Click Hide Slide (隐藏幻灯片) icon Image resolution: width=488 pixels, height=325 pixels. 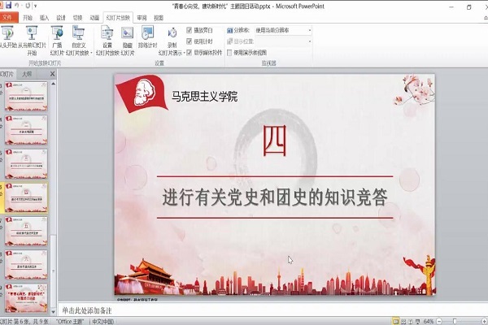(x=128, y=41)
